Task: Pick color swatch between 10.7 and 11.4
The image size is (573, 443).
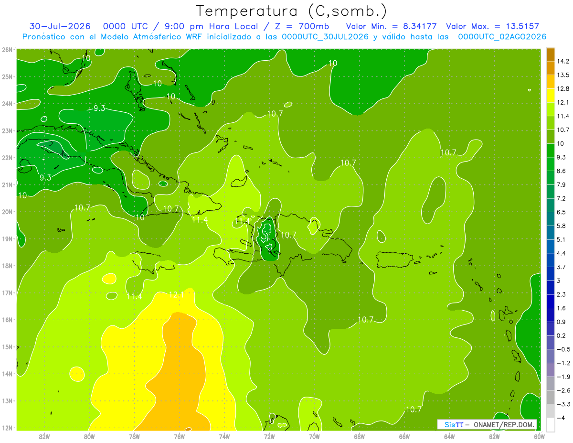Action: pyautogui.click(x=551, y=123)
